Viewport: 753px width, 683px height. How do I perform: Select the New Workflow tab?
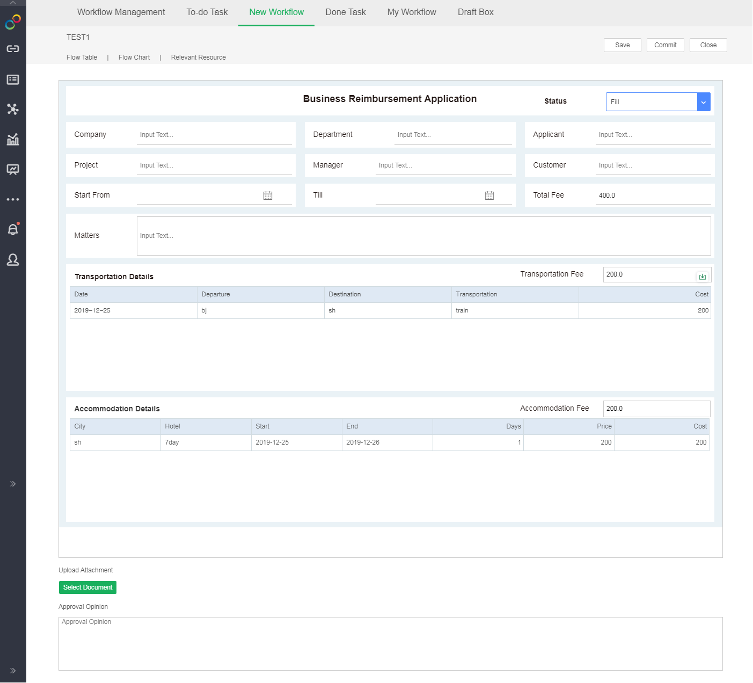pyautogui.click(x=276, y=12)
